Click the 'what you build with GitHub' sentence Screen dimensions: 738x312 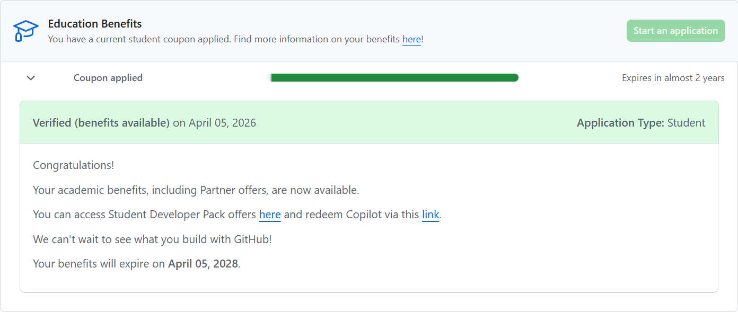click(152, 239)
